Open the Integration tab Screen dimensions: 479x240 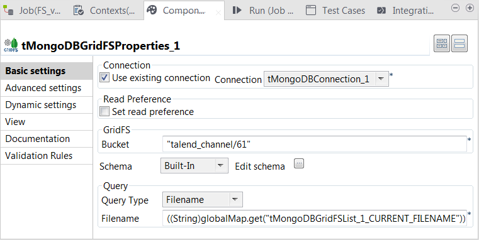click(x=406, y=11)
